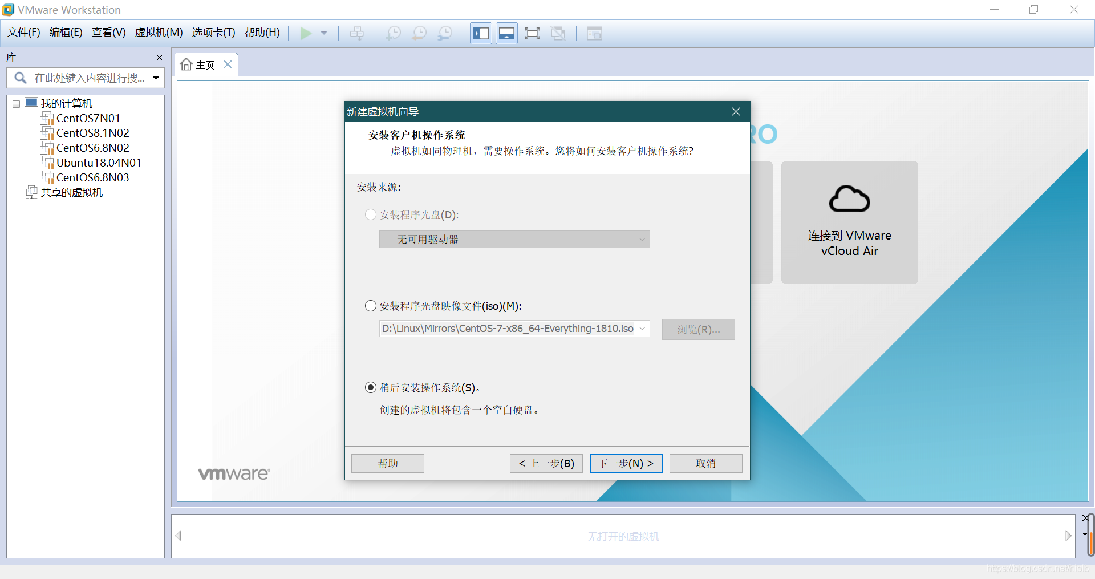Select CentOS8.1N02 in the library

pos(92,133)
